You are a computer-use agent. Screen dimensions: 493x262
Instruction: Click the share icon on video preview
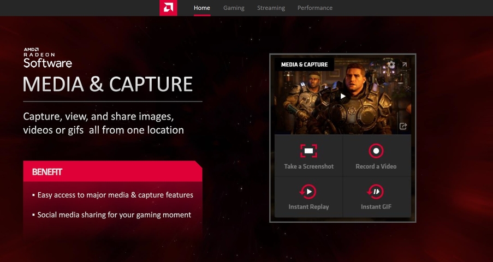tap(403, 126)
